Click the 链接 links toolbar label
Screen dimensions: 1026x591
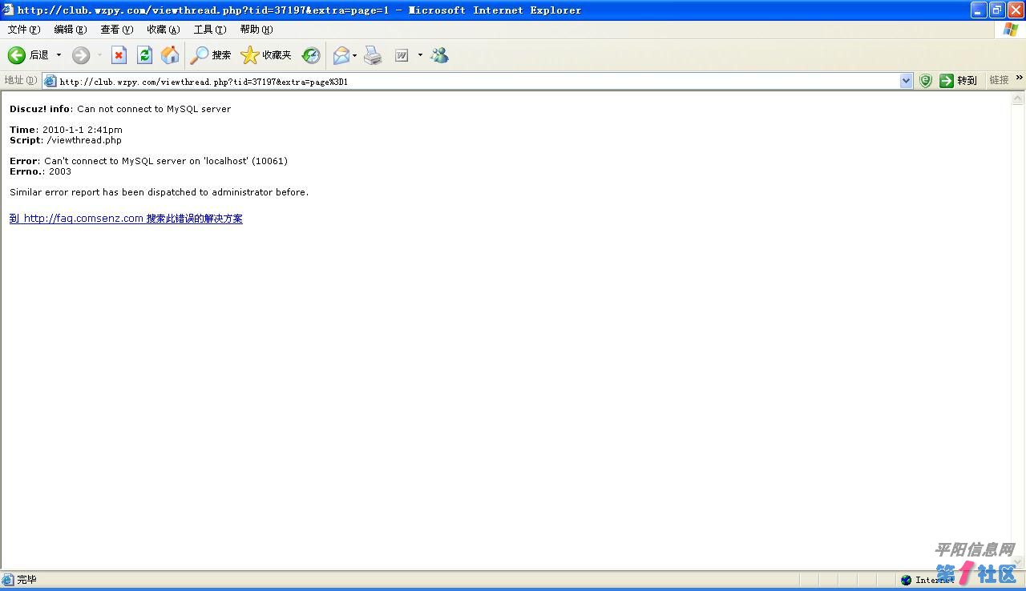tap(999, 80)
